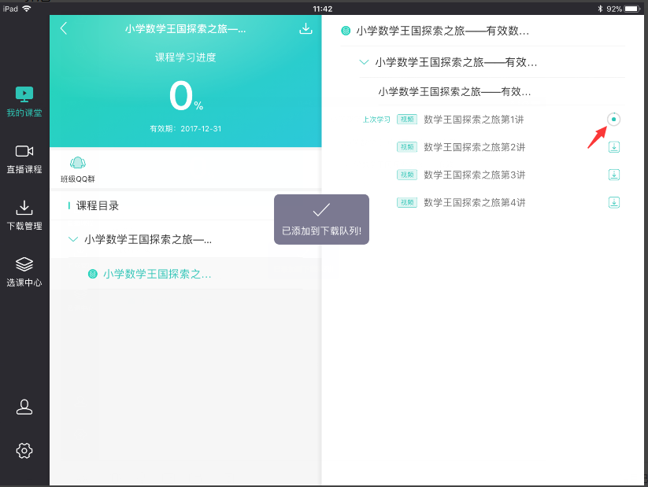
Task: Download 数学王国探索之旅第3讲
Action: (x=614, y=175)
